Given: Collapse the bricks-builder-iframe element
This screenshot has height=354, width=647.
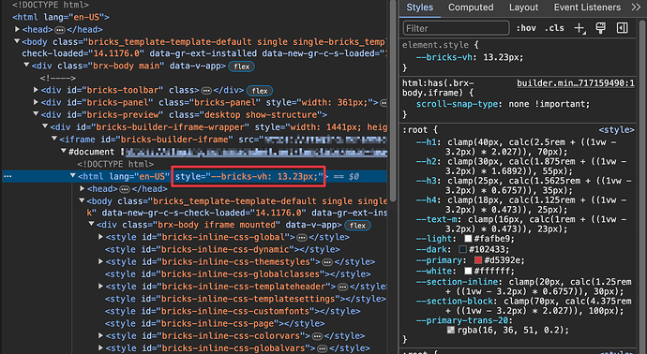Looking at the screenshot, I should (x=54, y=139).
